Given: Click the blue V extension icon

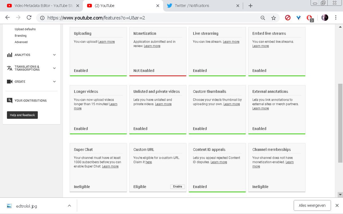Looking at the screenshot, I should point(299,18).
